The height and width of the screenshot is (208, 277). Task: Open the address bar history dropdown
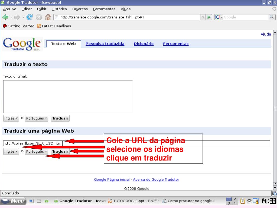(203, 17)
